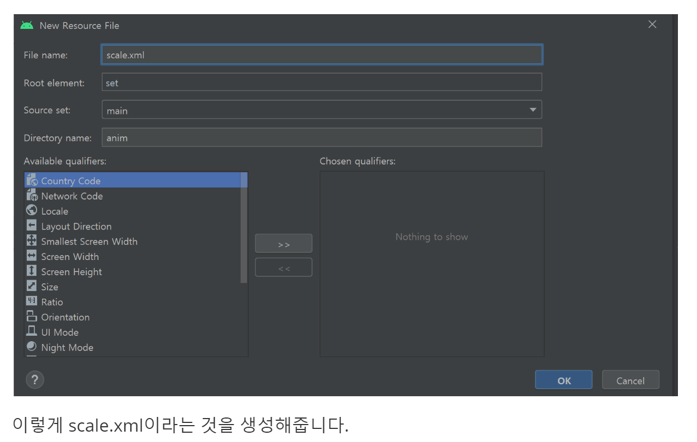697x442 pixels.
Task: Select the UI Mode qualifier row
Action: [133, 332]
